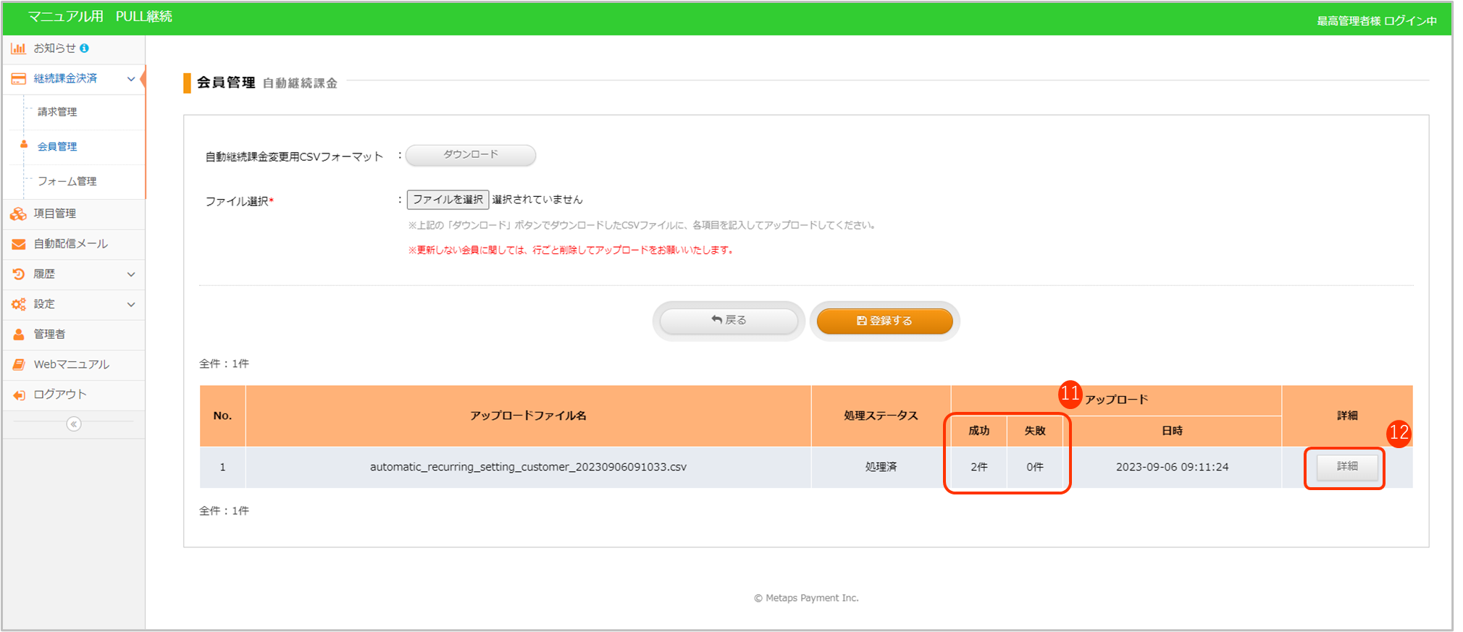Image resolution: width=1463 pixels, height=632 pixels.
Task: Click the Webマニュアル book icon
Action: (x=18, y=365)
